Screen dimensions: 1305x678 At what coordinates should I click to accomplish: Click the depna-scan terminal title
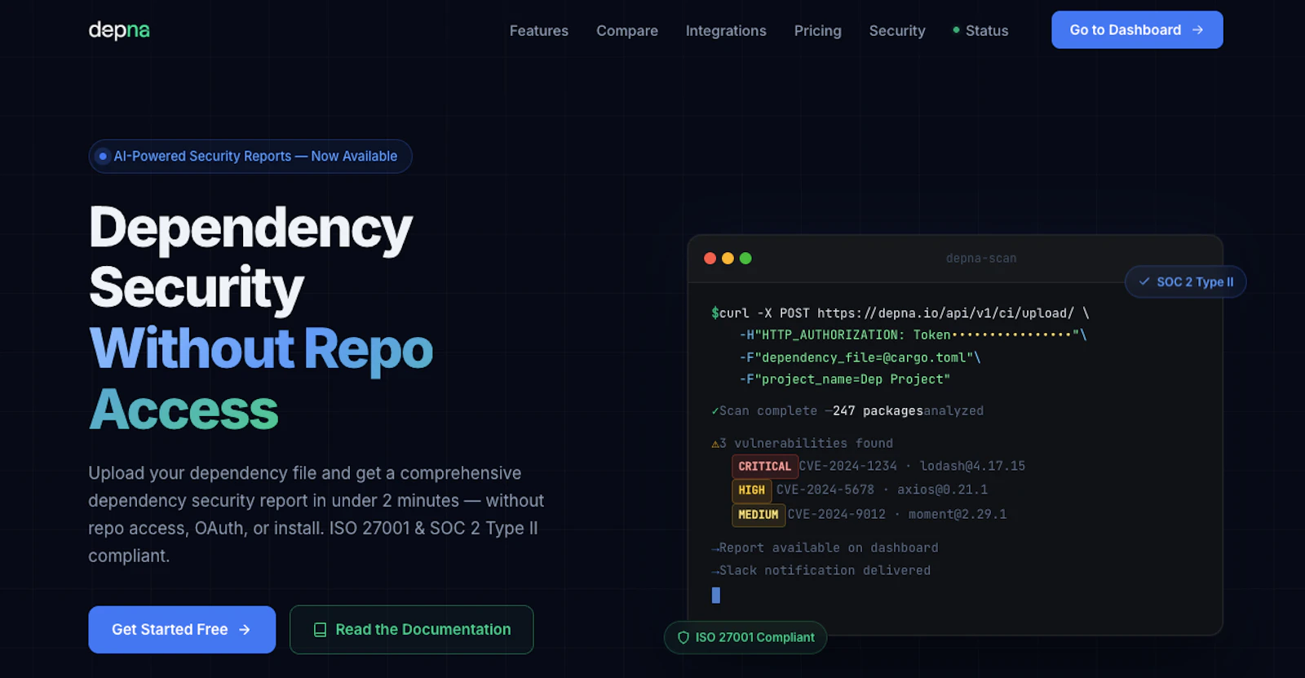pos(980,259)
